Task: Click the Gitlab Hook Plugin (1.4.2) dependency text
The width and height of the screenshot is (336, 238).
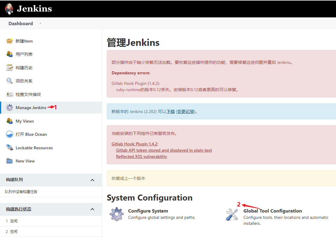Action: pyautogui.click(x=136, y=83)
